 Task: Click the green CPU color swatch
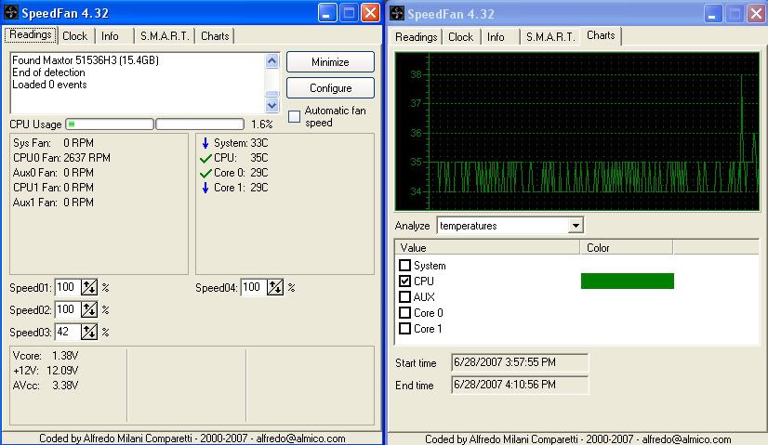627,281
